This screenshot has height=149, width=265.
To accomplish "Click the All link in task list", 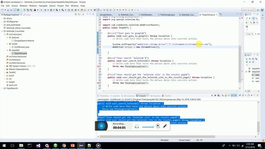I will pos(258,34).
